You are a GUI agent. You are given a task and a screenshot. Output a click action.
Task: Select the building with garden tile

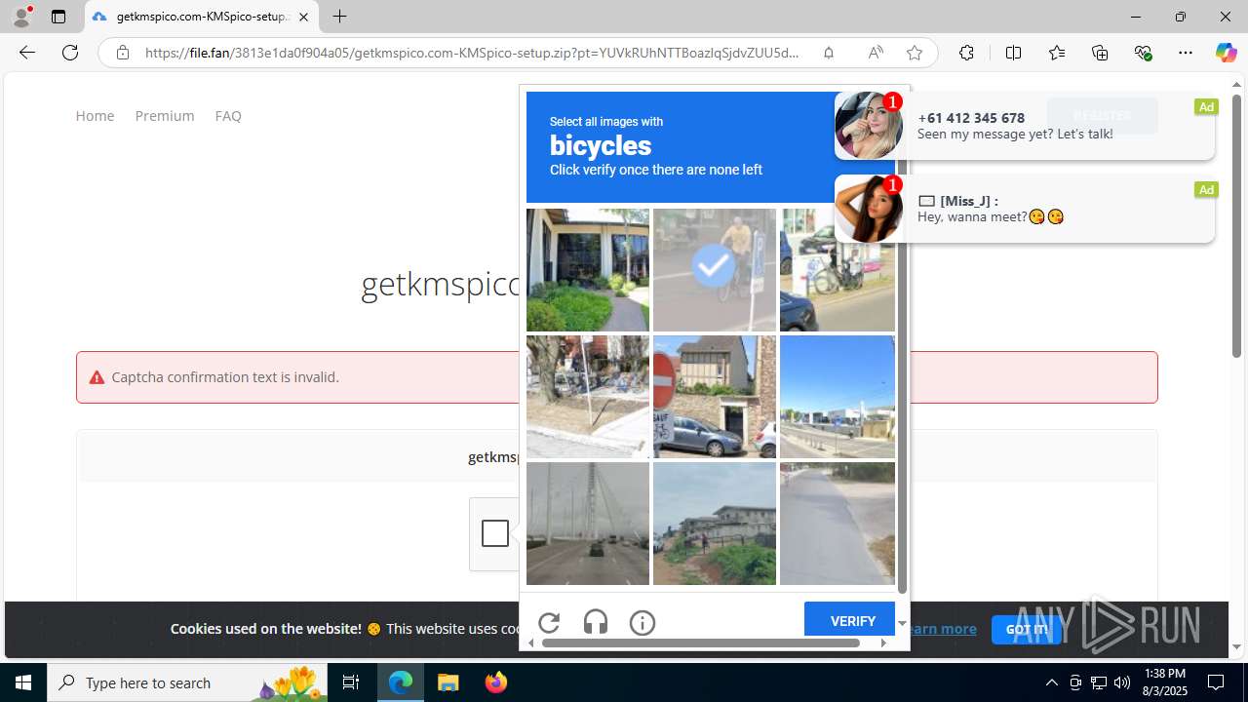coord(588,270)
